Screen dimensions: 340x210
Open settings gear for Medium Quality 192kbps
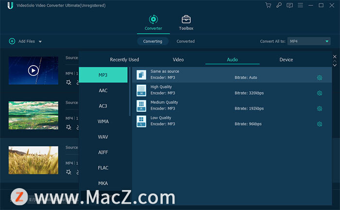pyautogui.click(x=320, y=108)
